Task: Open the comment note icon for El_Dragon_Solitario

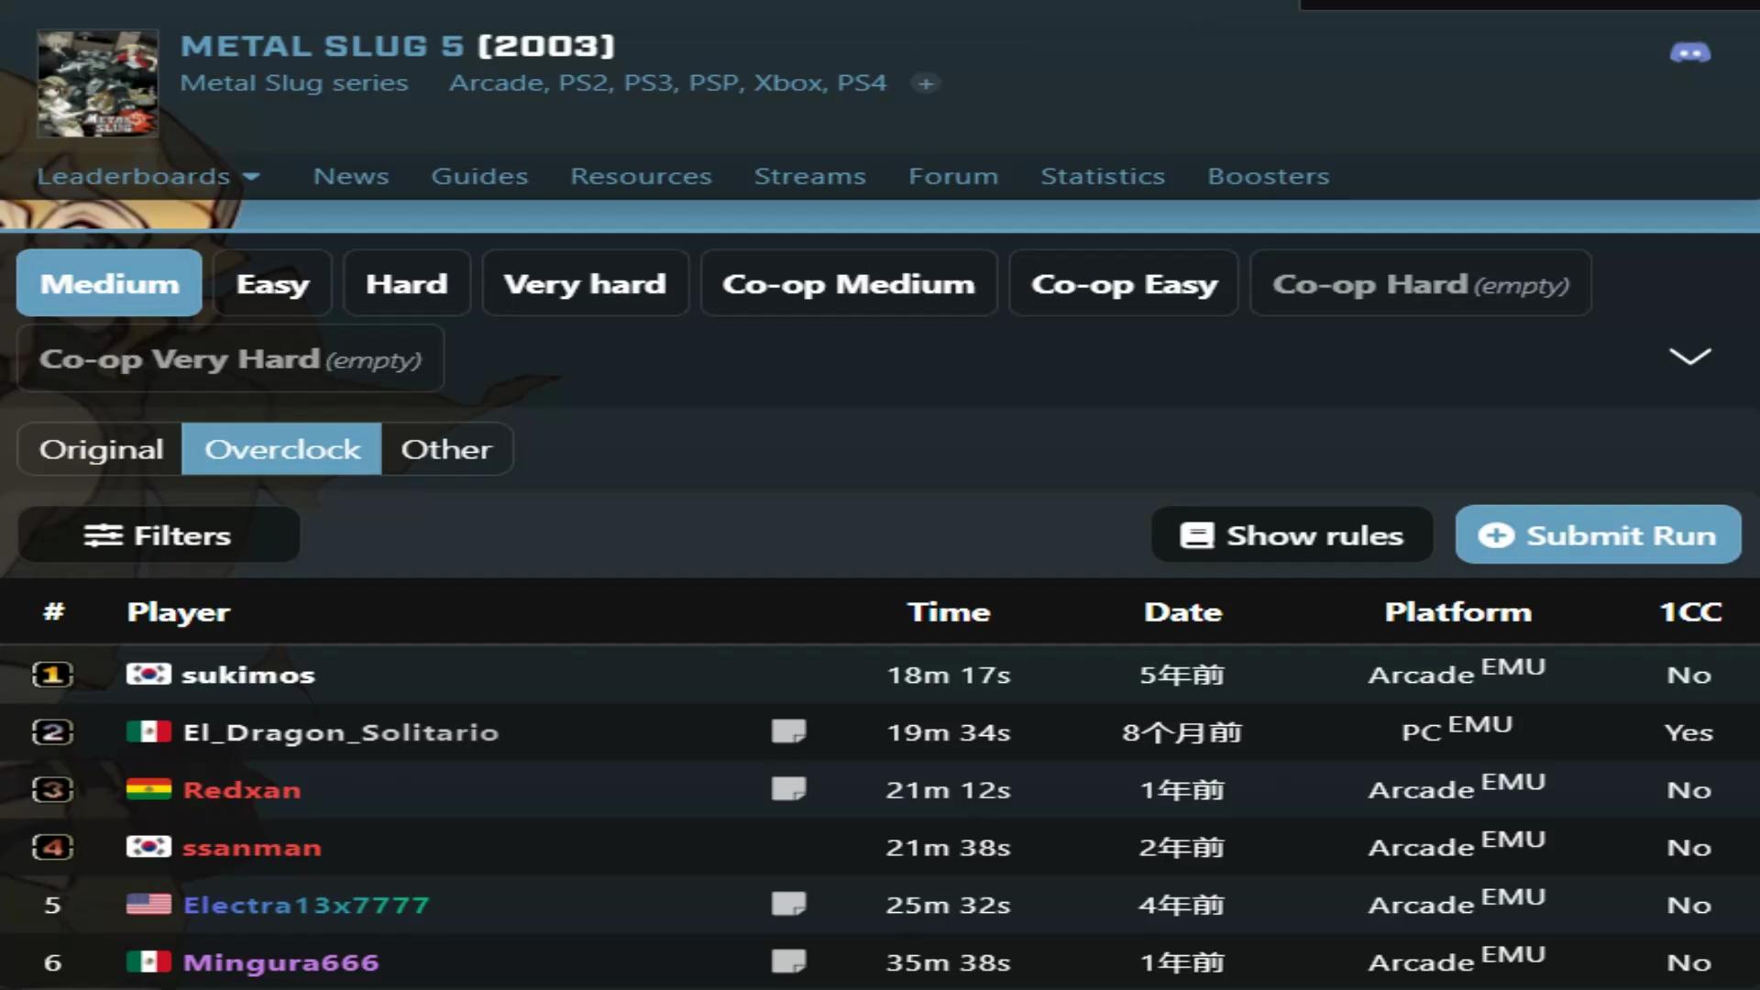Action: pyautogui.click(x=788, y=731)
